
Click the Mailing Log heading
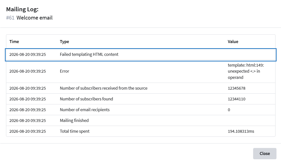pyautogui.click(x=22, y=9)
